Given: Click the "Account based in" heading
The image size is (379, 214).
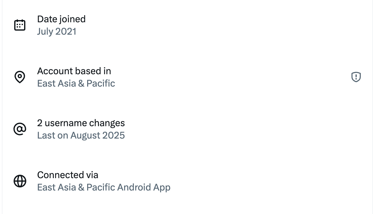Looking at the screenshot, I should (74, 71).
